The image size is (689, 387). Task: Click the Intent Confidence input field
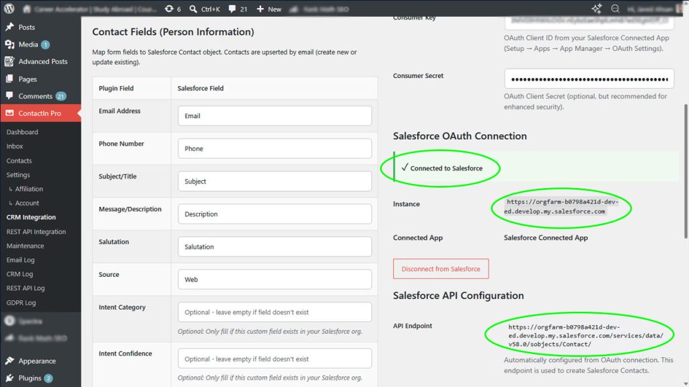pos(275,359)
